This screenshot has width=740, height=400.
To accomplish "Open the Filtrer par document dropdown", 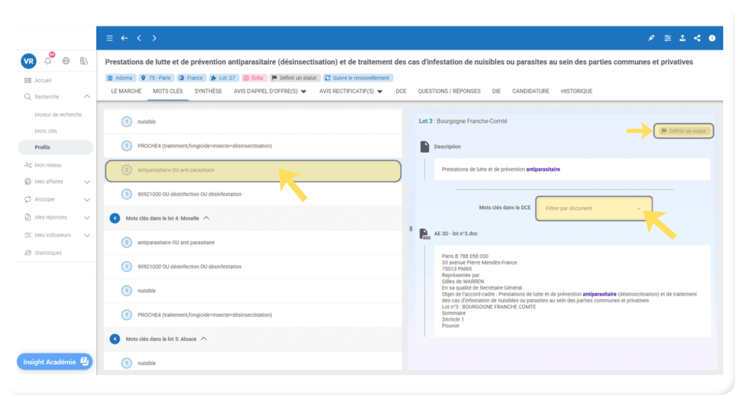I will click(593, 208).
